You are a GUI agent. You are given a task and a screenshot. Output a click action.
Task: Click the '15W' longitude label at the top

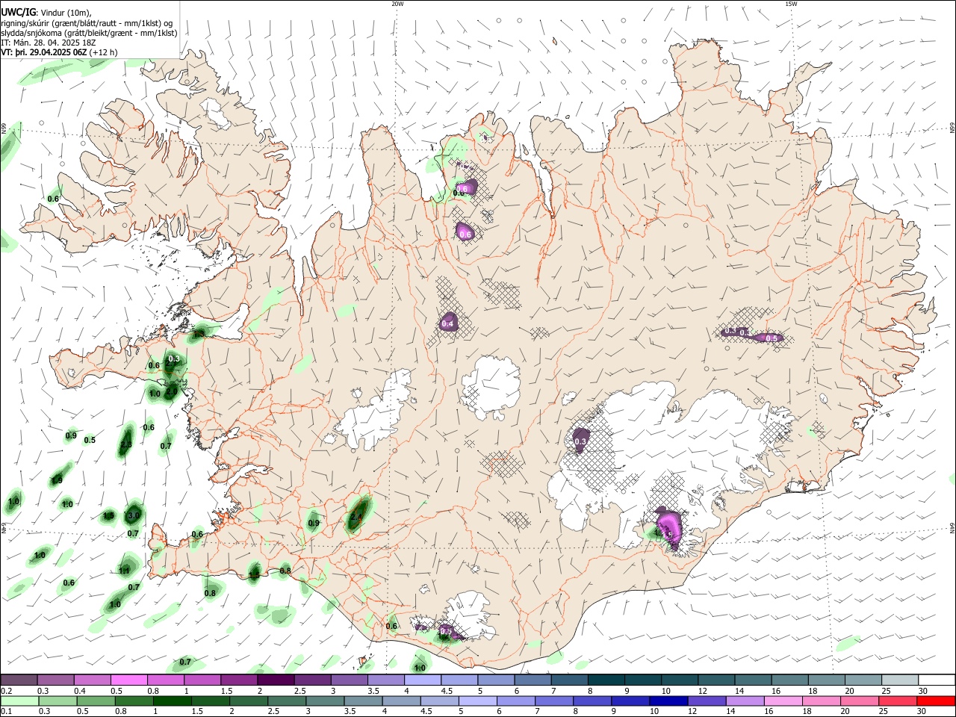click(791, 4)
